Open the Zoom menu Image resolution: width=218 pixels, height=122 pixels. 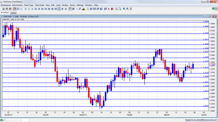[72, 5]
